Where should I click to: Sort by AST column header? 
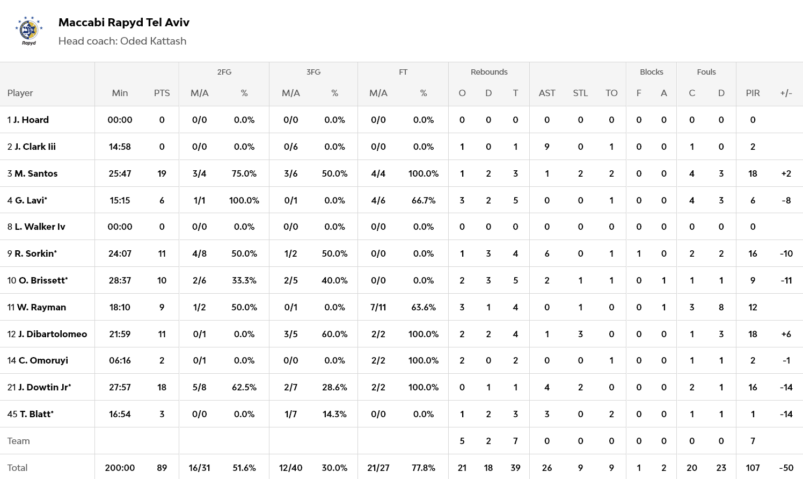point(547,93)
